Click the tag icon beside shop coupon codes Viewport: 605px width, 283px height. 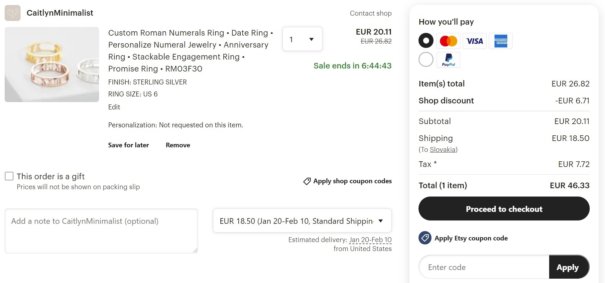[x=306, y=181]
